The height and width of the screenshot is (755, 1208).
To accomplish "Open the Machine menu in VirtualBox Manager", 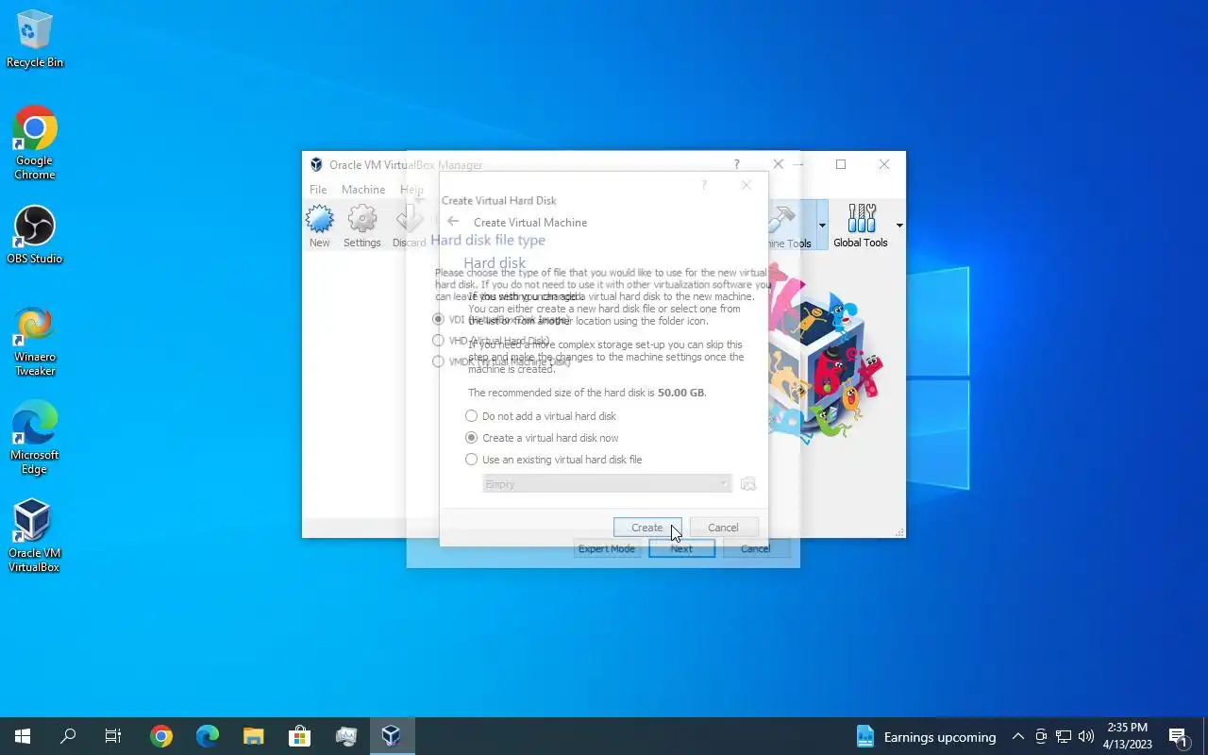I will click(363, 190).
